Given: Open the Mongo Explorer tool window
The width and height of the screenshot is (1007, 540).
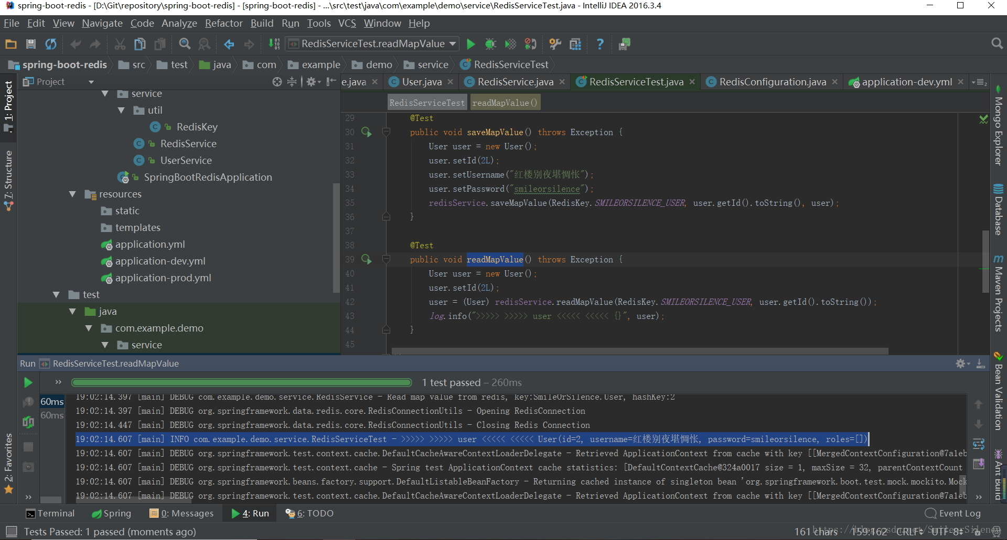Looking at the screenshot, I should coord(998,126).
